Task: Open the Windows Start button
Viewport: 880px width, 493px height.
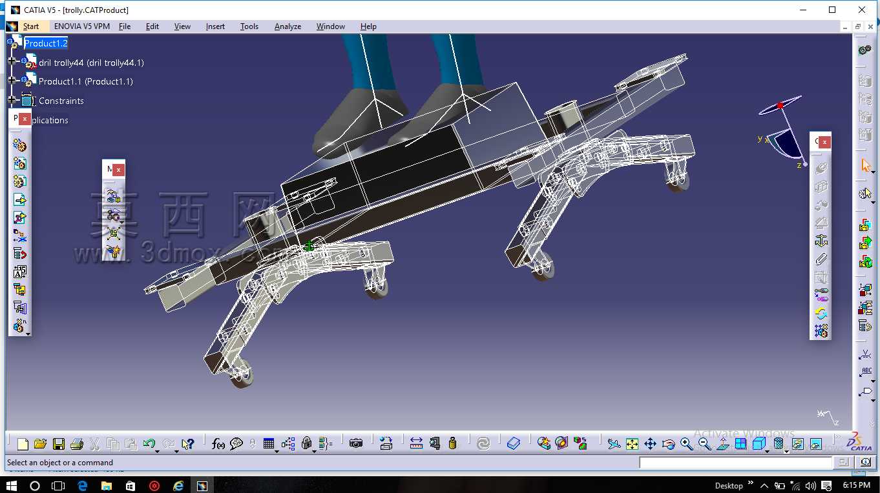Action: coord(12,485)
